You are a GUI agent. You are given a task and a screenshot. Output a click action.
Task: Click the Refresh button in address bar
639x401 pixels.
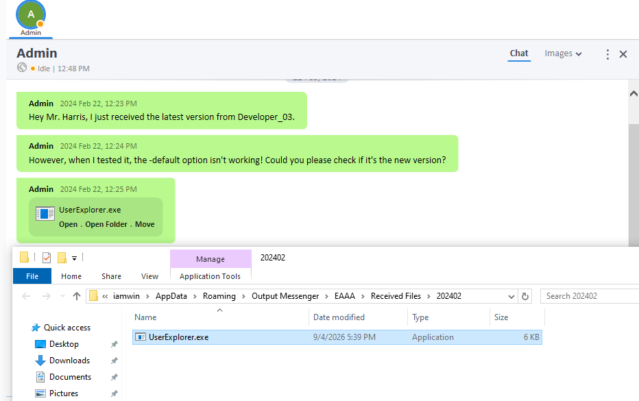pos(525,296)
